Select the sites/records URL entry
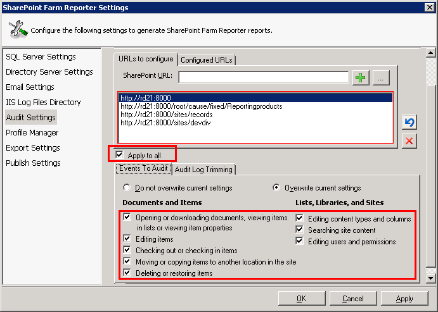The height and width of the screenshot is (312, 438). pos(256,115)
